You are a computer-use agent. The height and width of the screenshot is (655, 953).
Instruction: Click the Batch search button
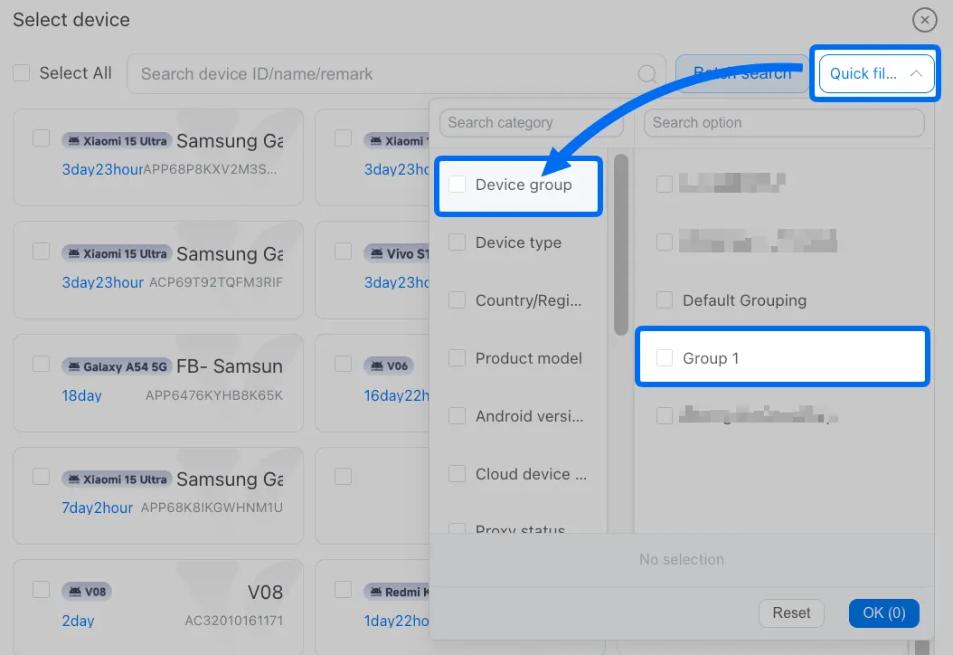point(742,73)
